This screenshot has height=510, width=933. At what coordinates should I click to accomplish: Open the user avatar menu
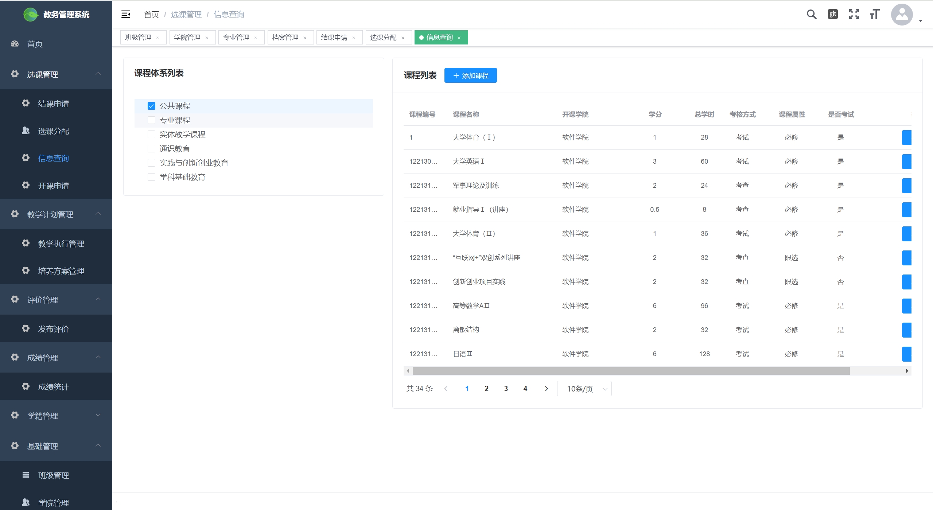pos(902,15)
